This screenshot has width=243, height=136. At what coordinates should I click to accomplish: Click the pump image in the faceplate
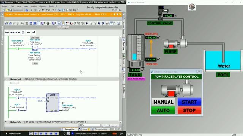(177, 88)
